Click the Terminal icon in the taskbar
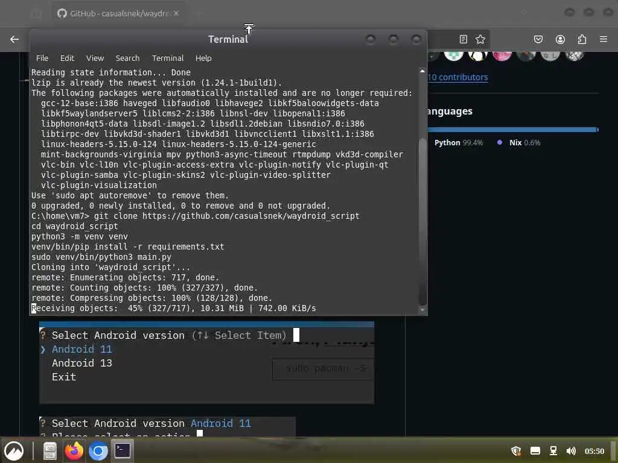The image size is (618, 463). (x=122, y=451)
